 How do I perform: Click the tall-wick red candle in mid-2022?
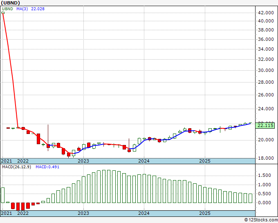(48, 138)
